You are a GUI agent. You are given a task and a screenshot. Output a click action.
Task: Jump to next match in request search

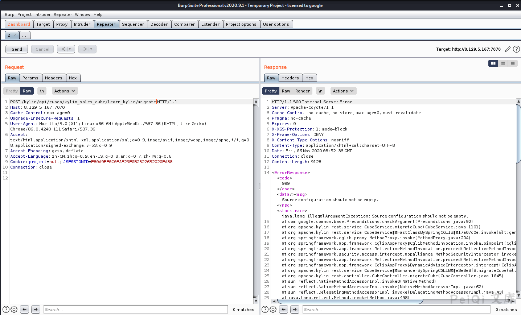click(36, 310)
